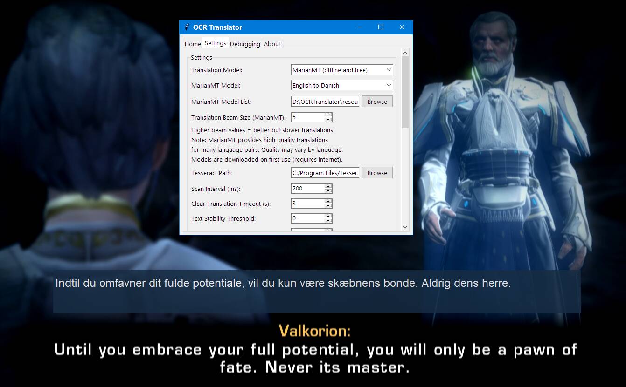
Task: Open the Debugging tab
Action: click(245, 44)
